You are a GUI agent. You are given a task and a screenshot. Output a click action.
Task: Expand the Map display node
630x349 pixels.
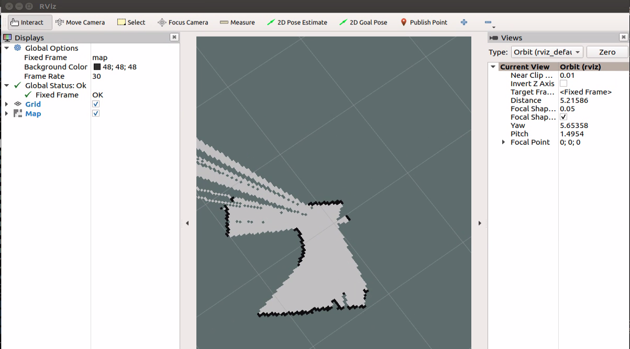tap(7, 114)
